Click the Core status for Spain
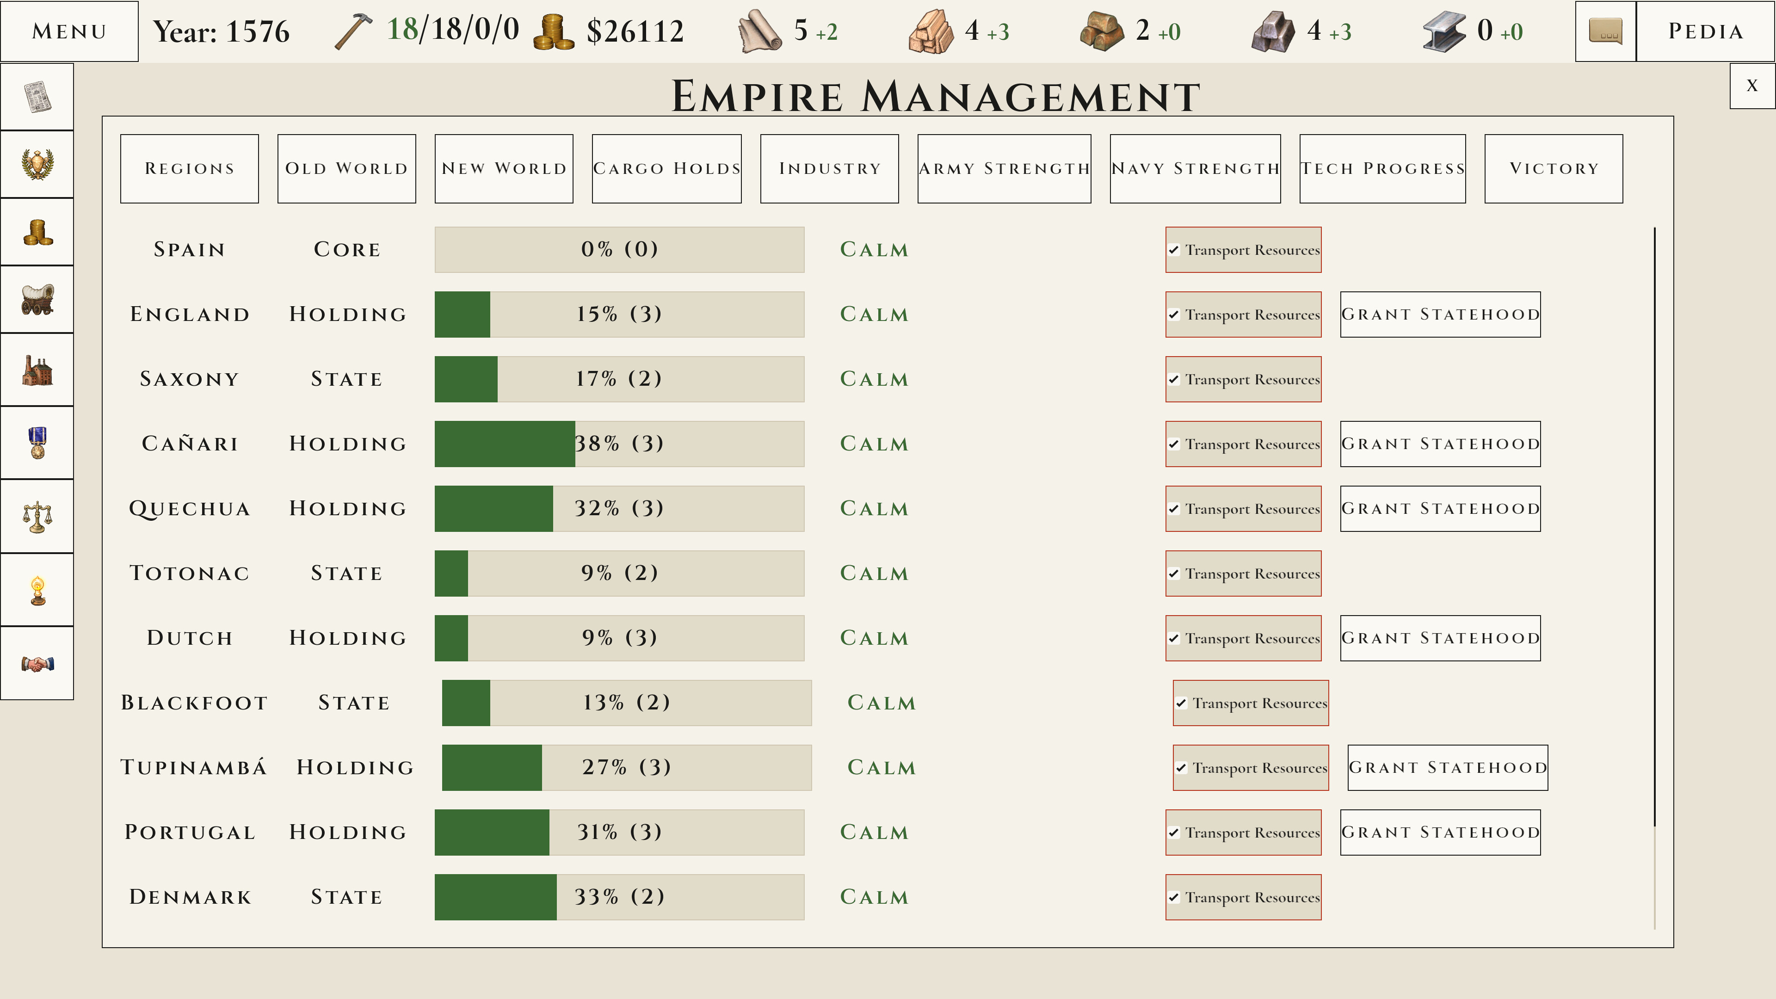The height and width of the screenshot is (999, 1776). click(347, 250)
